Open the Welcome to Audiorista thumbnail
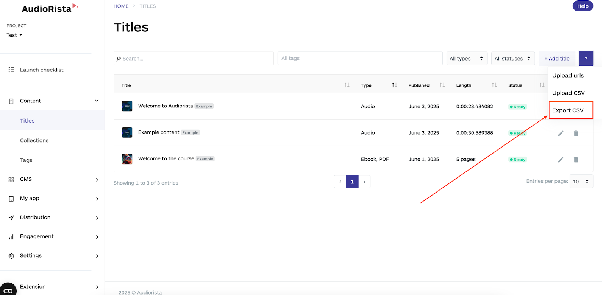 (127, 106)
